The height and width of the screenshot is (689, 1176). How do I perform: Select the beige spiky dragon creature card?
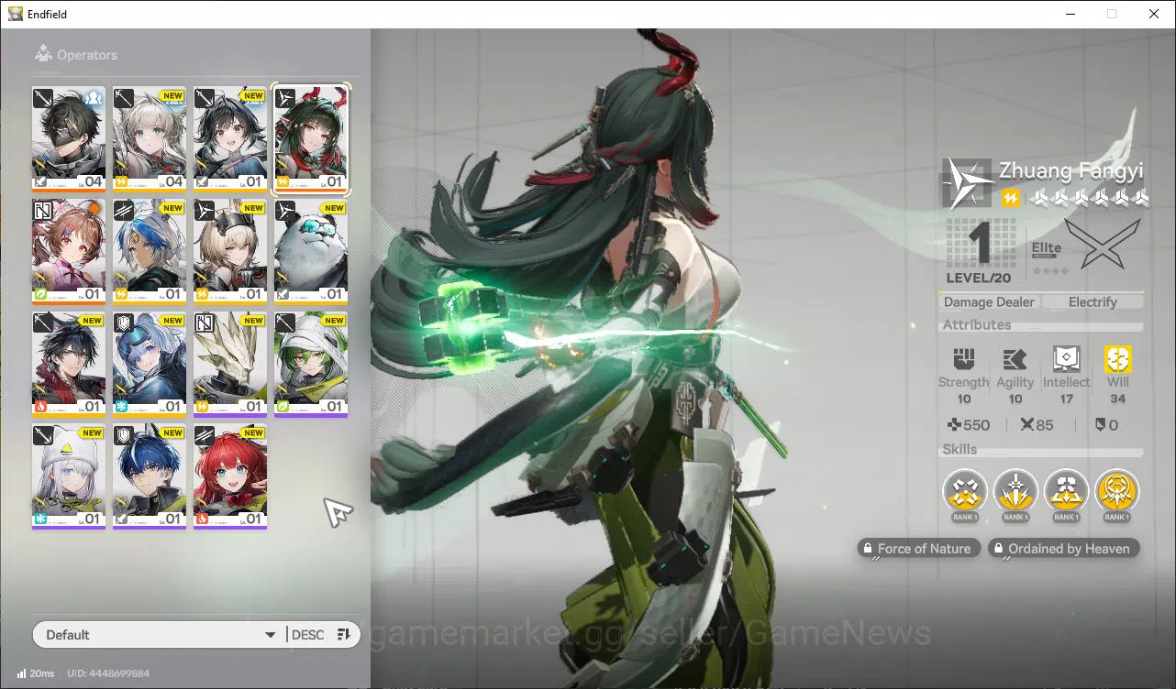[230, 365]
